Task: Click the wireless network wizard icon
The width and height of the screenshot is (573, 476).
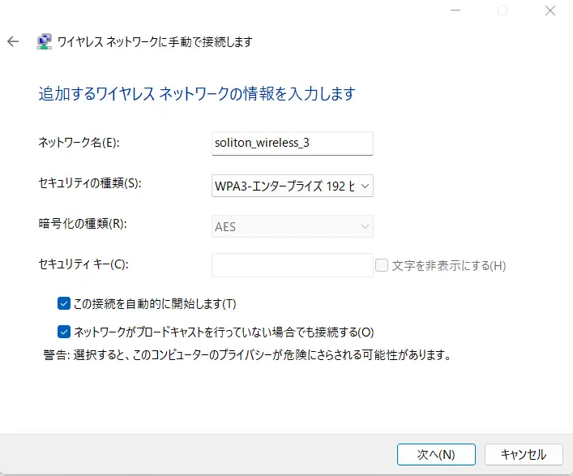Action: point(45,41)
